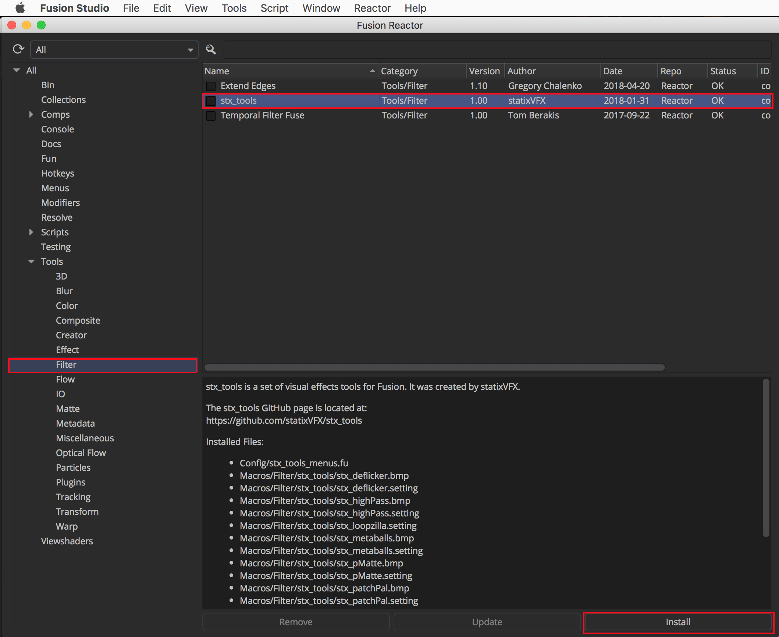Click the Remove button
Image resolution: width=779 pixels, height=637 pixels.
296,622
